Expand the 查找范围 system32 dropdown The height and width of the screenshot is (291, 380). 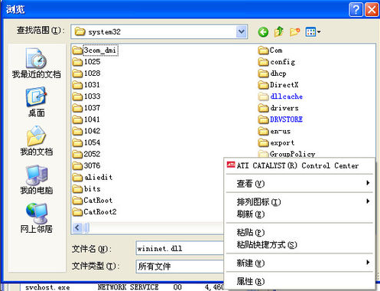pos(241,31)
